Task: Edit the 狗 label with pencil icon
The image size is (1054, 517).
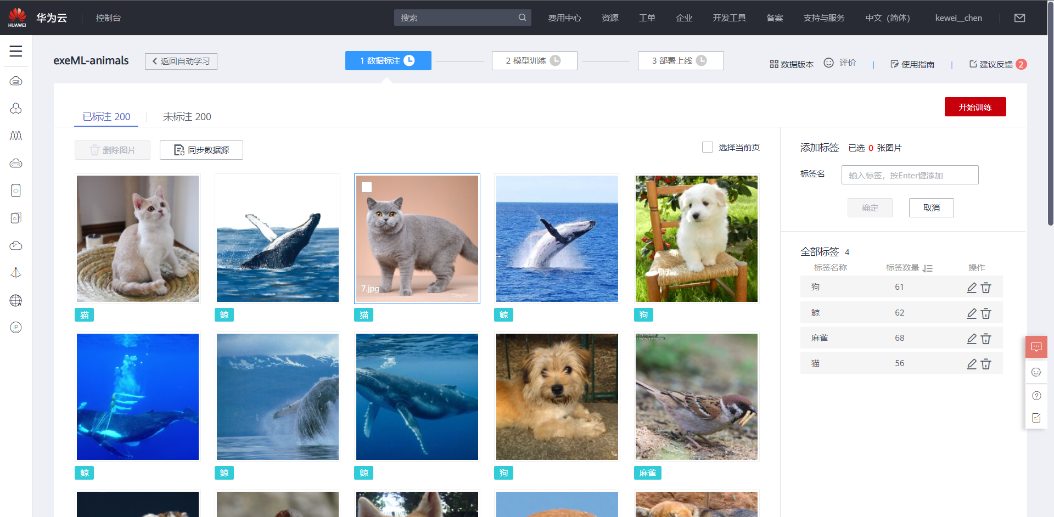Action: pos(972,288)
